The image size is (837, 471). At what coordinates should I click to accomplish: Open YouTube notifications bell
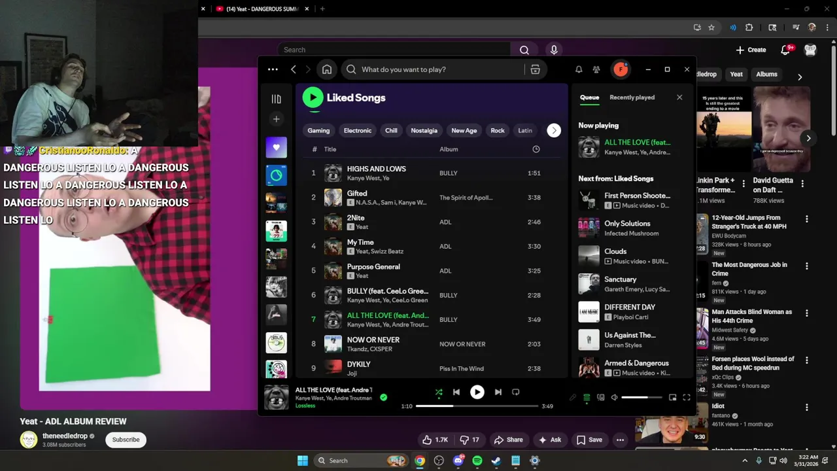(x=786, y=50)
